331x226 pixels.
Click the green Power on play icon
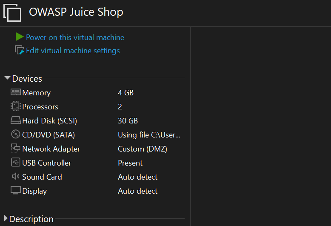[19, 37]
